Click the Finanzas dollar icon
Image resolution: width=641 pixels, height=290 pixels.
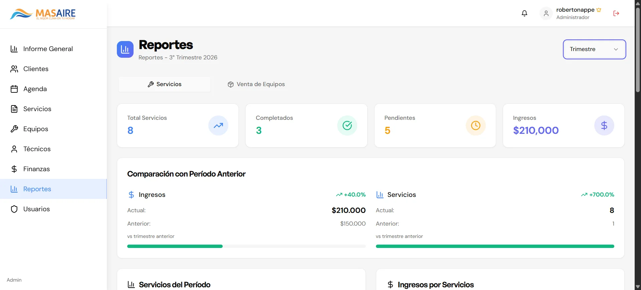coord(14,169)
